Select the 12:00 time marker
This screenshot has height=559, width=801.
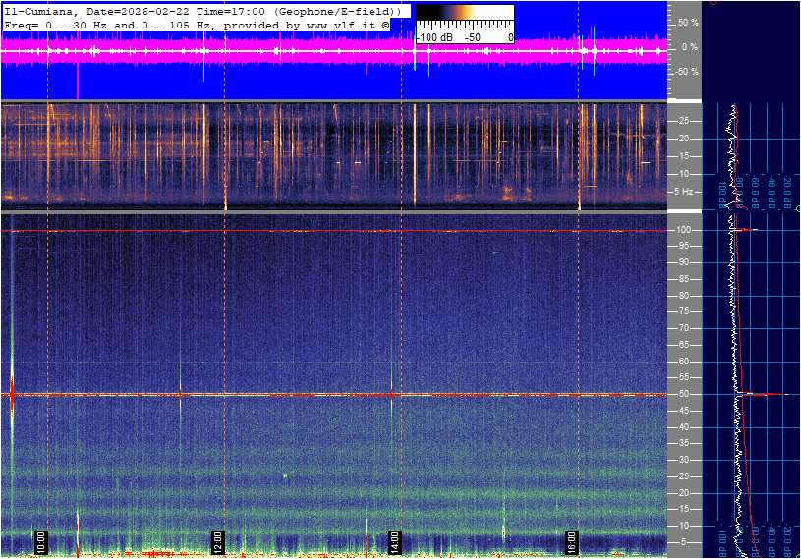point(218,541)
